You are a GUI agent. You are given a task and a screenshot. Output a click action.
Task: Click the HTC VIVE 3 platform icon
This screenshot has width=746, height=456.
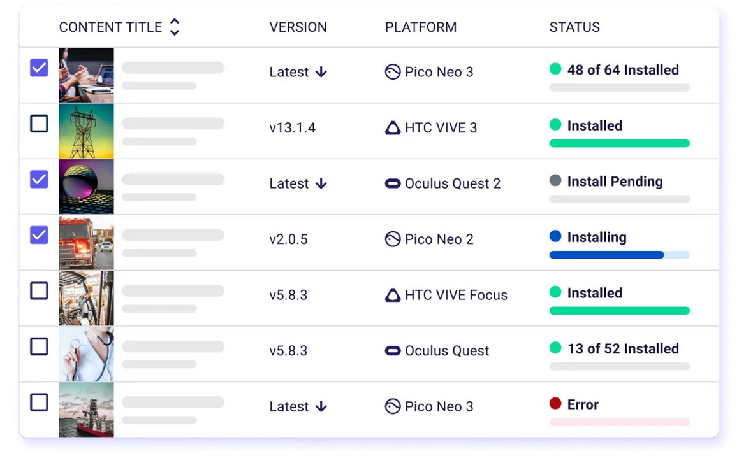pyautogui.click(x=393, y=127)
